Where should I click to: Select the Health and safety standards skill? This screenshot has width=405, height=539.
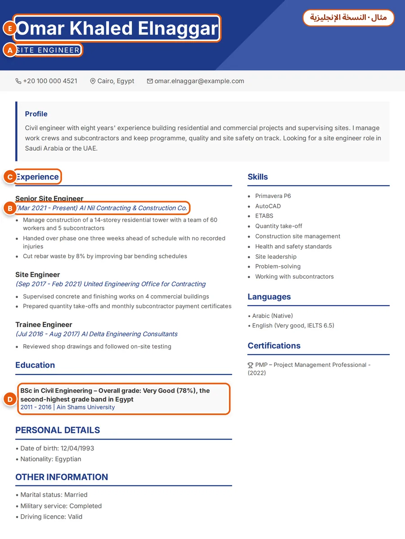(x=293, y=247)
